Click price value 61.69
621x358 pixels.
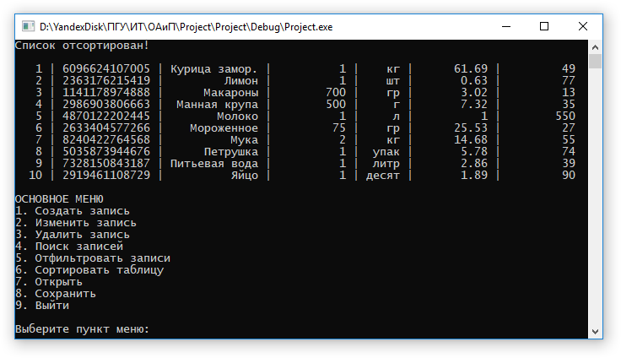point(471,68)
